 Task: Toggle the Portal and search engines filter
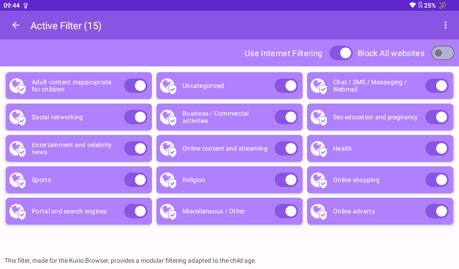[x=135, y=212]
